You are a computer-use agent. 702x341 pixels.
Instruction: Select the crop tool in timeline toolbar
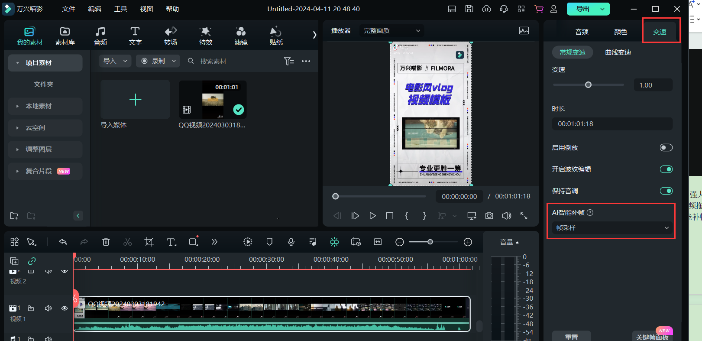(149, 242)
